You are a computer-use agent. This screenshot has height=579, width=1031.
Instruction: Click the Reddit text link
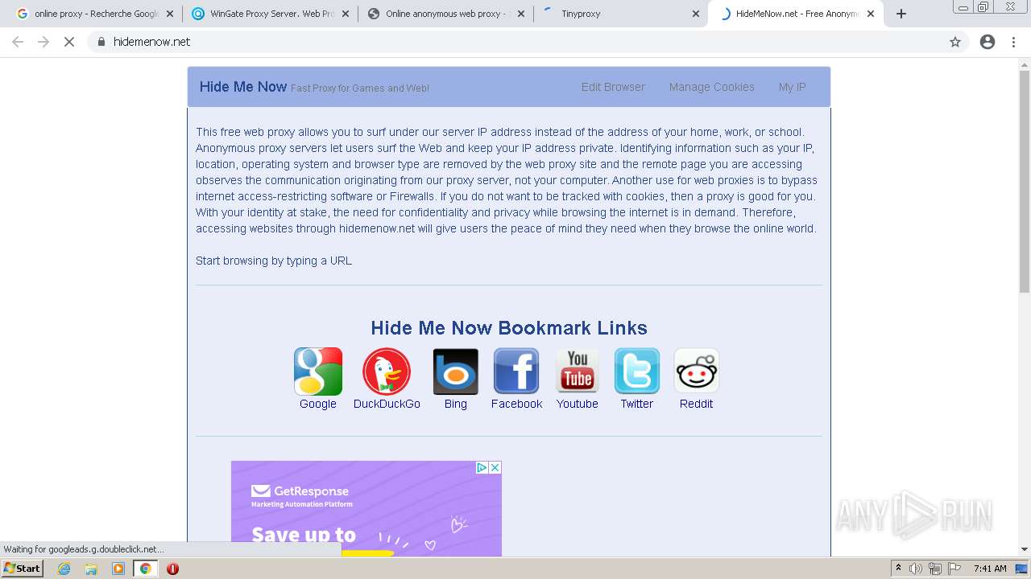tap(697, 404)
